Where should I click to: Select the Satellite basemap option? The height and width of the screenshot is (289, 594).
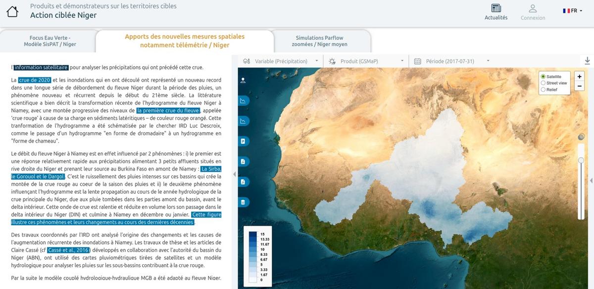tap(543, 77)
